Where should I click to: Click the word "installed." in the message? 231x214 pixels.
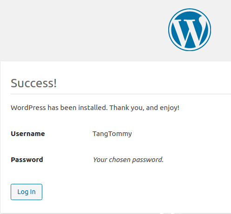[x=93, y=108]
